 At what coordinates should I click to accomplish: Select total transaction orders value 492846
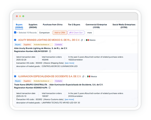pyautogui.click(x=45, y=60)
